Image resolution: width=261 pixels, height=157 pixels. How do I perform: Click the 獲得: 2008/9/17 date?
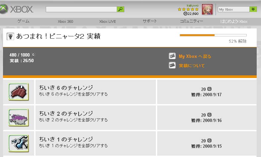(x=206, y=95)
